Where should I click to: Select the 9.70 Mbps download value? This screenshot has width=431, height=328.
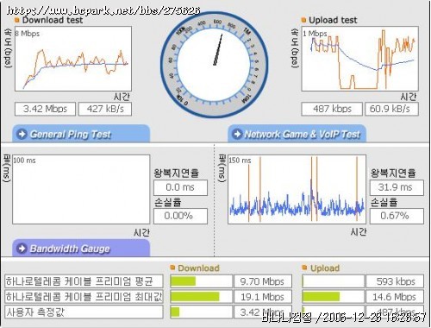click(263, 281)
